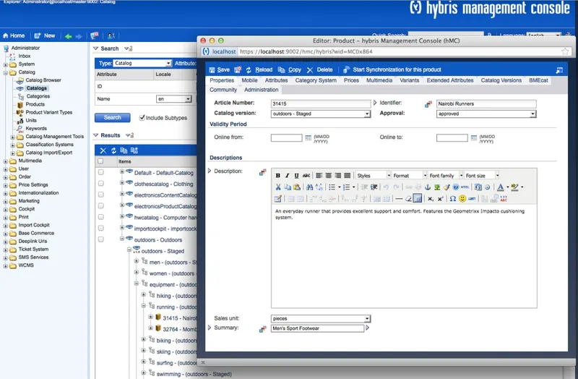Open the Styles dropdown in editor
Viewport: 578px width, 379px height.
click(373, 176)
